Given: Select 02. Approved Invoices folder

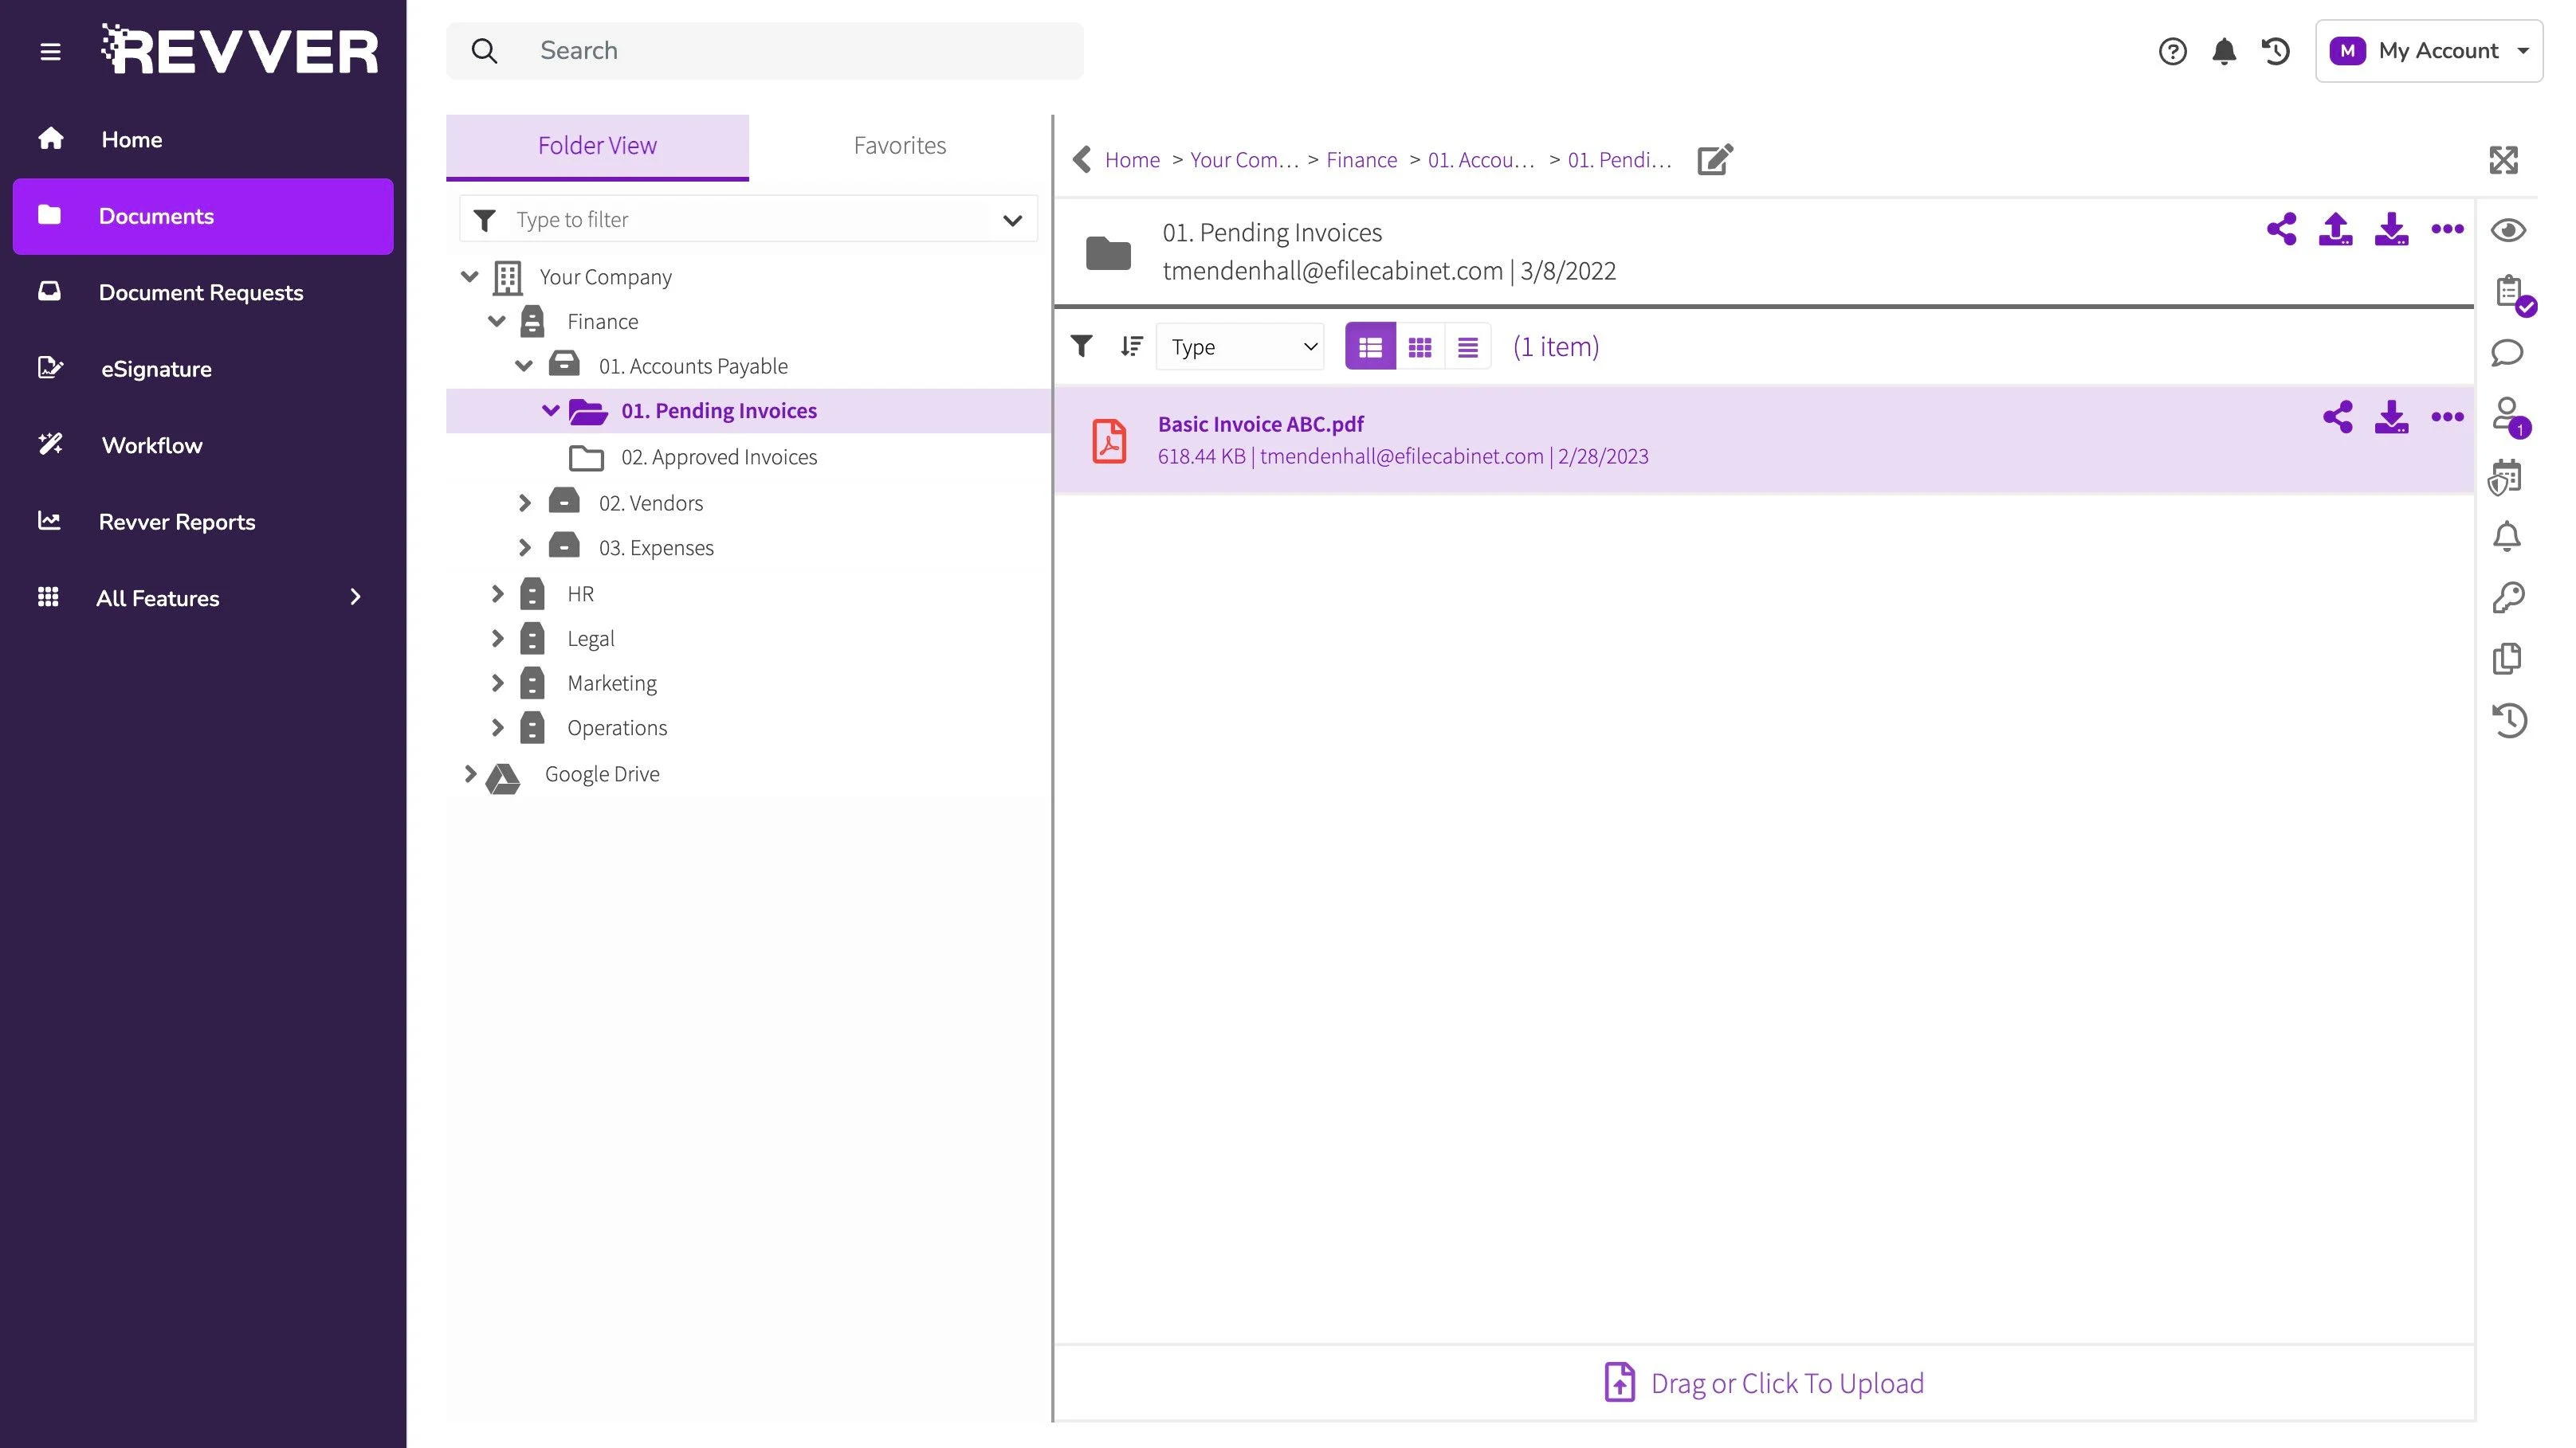Looking at the screenshot, I should [718, 456].
